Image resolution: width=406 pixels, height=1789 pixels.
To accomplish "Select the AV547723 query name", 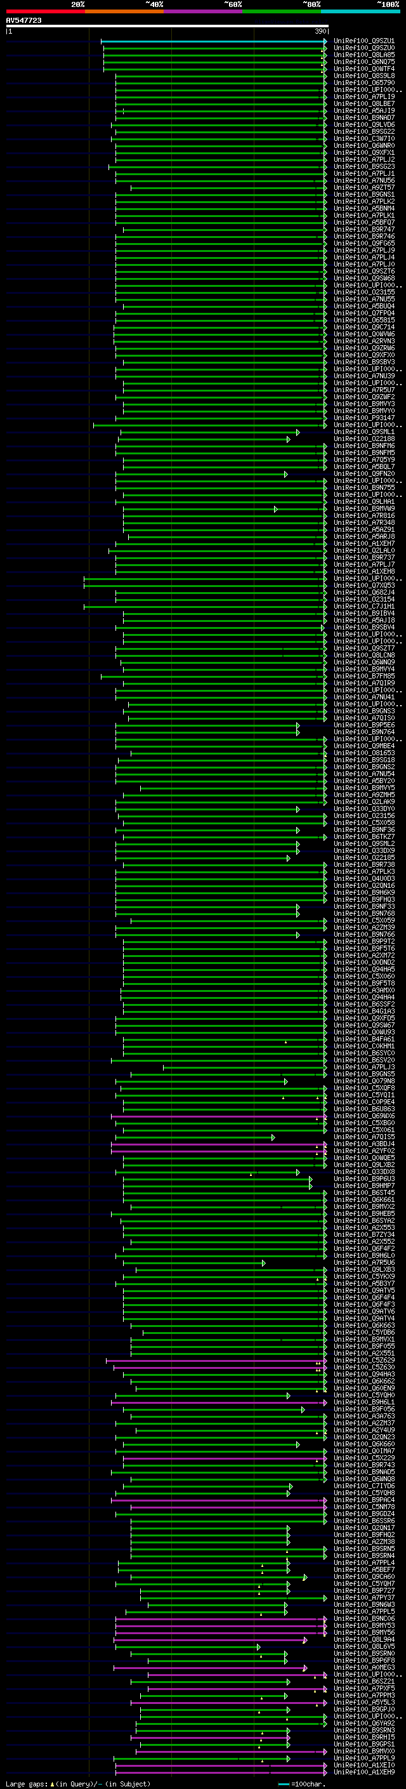I will pos(23,21).
